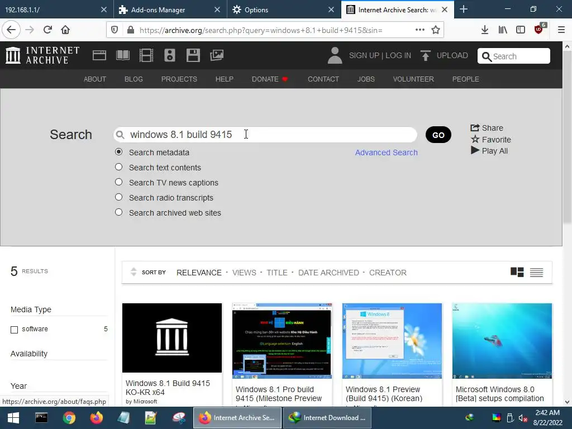The height and width of the screenshot is (429, 572).
Task: Open uBlock Origin extension icon
Action: point(539,29)
